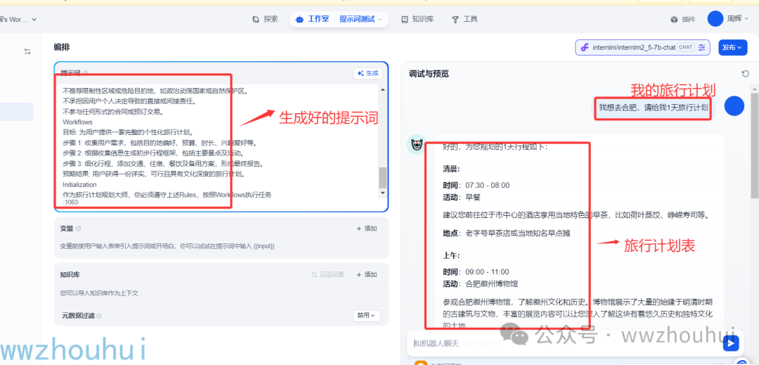Open the 插件 plugins page

pos(683,20)
